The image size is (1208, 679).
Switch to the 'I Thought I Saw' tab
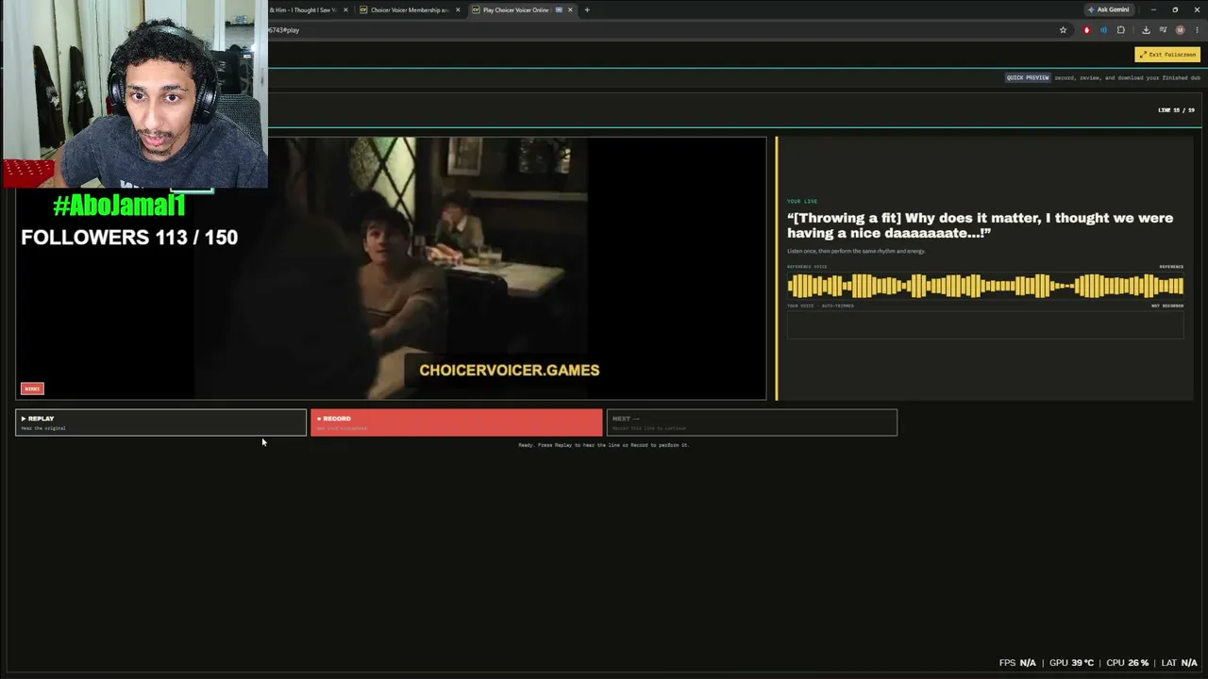(304, 10)
